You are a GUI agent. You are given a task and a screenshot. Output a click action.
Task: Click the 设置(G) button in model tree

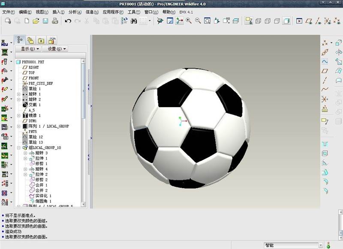click(x=54, y=49)
